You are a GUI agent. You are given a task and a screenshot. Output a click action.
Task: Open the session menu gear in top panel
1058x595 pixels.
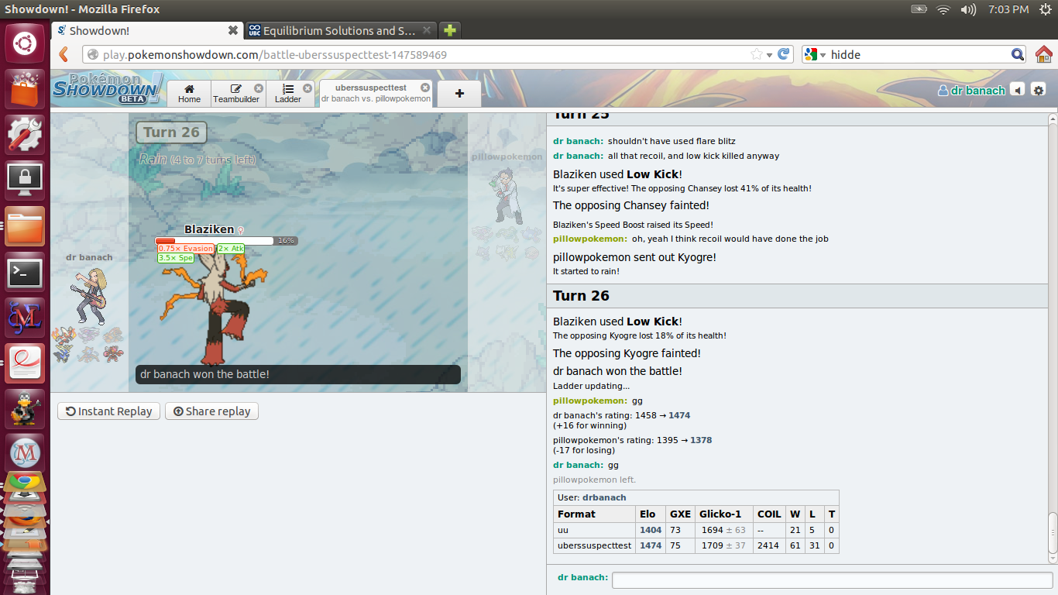pos(1045,9)
